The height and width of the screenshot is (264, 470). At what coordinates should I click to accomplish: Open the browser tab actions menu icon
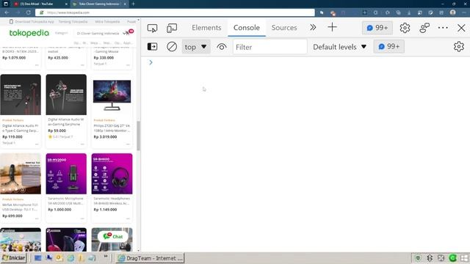tap(6, 4)
